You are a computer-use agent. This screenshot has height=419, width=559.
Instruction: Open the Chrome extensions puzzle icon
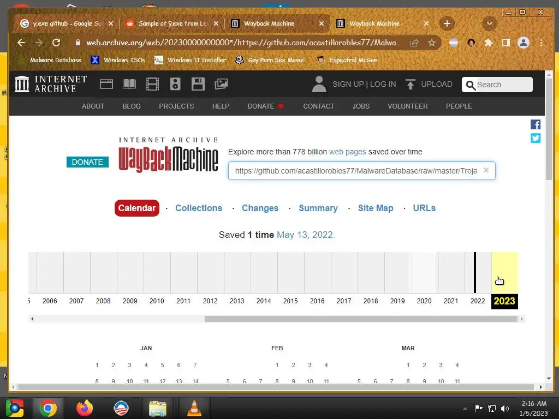click(489, 43)
